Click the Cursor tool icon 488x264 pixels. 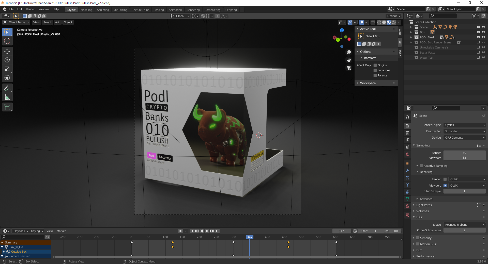(x=7, y=41)
